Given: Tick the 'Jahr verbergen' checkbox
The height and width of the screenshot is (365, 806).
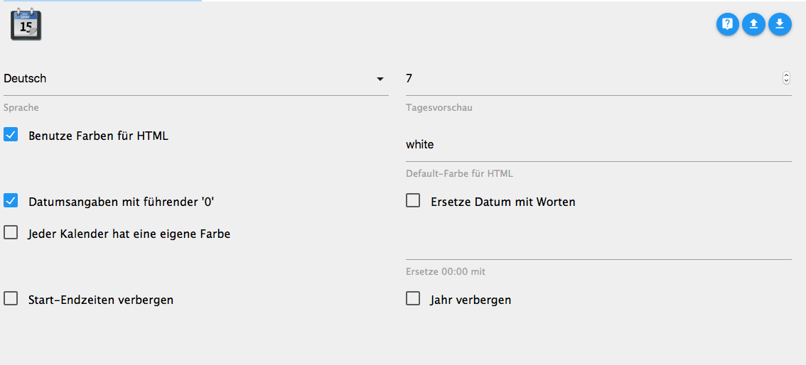Looking at the screenshot, I should pos(413,299).
